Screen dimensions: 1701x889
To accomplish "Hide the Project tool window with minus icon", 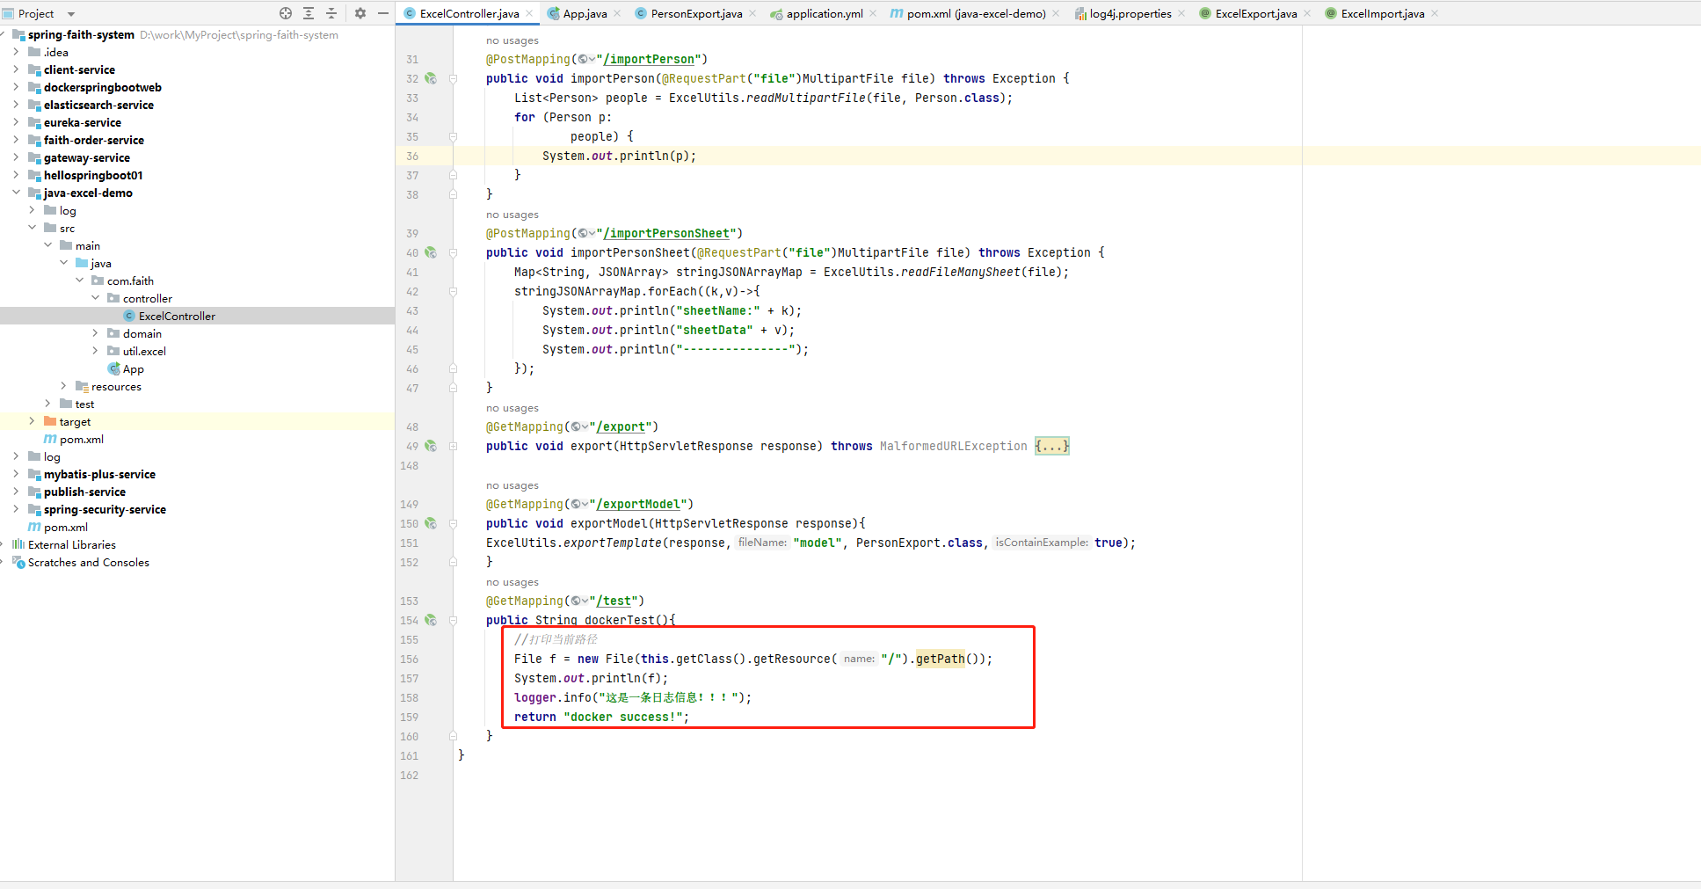I will [383, 13].
